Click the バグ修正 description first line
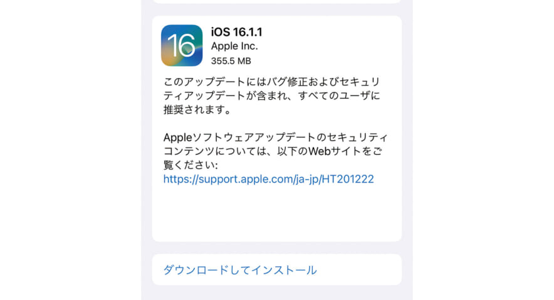 [271, 82]
